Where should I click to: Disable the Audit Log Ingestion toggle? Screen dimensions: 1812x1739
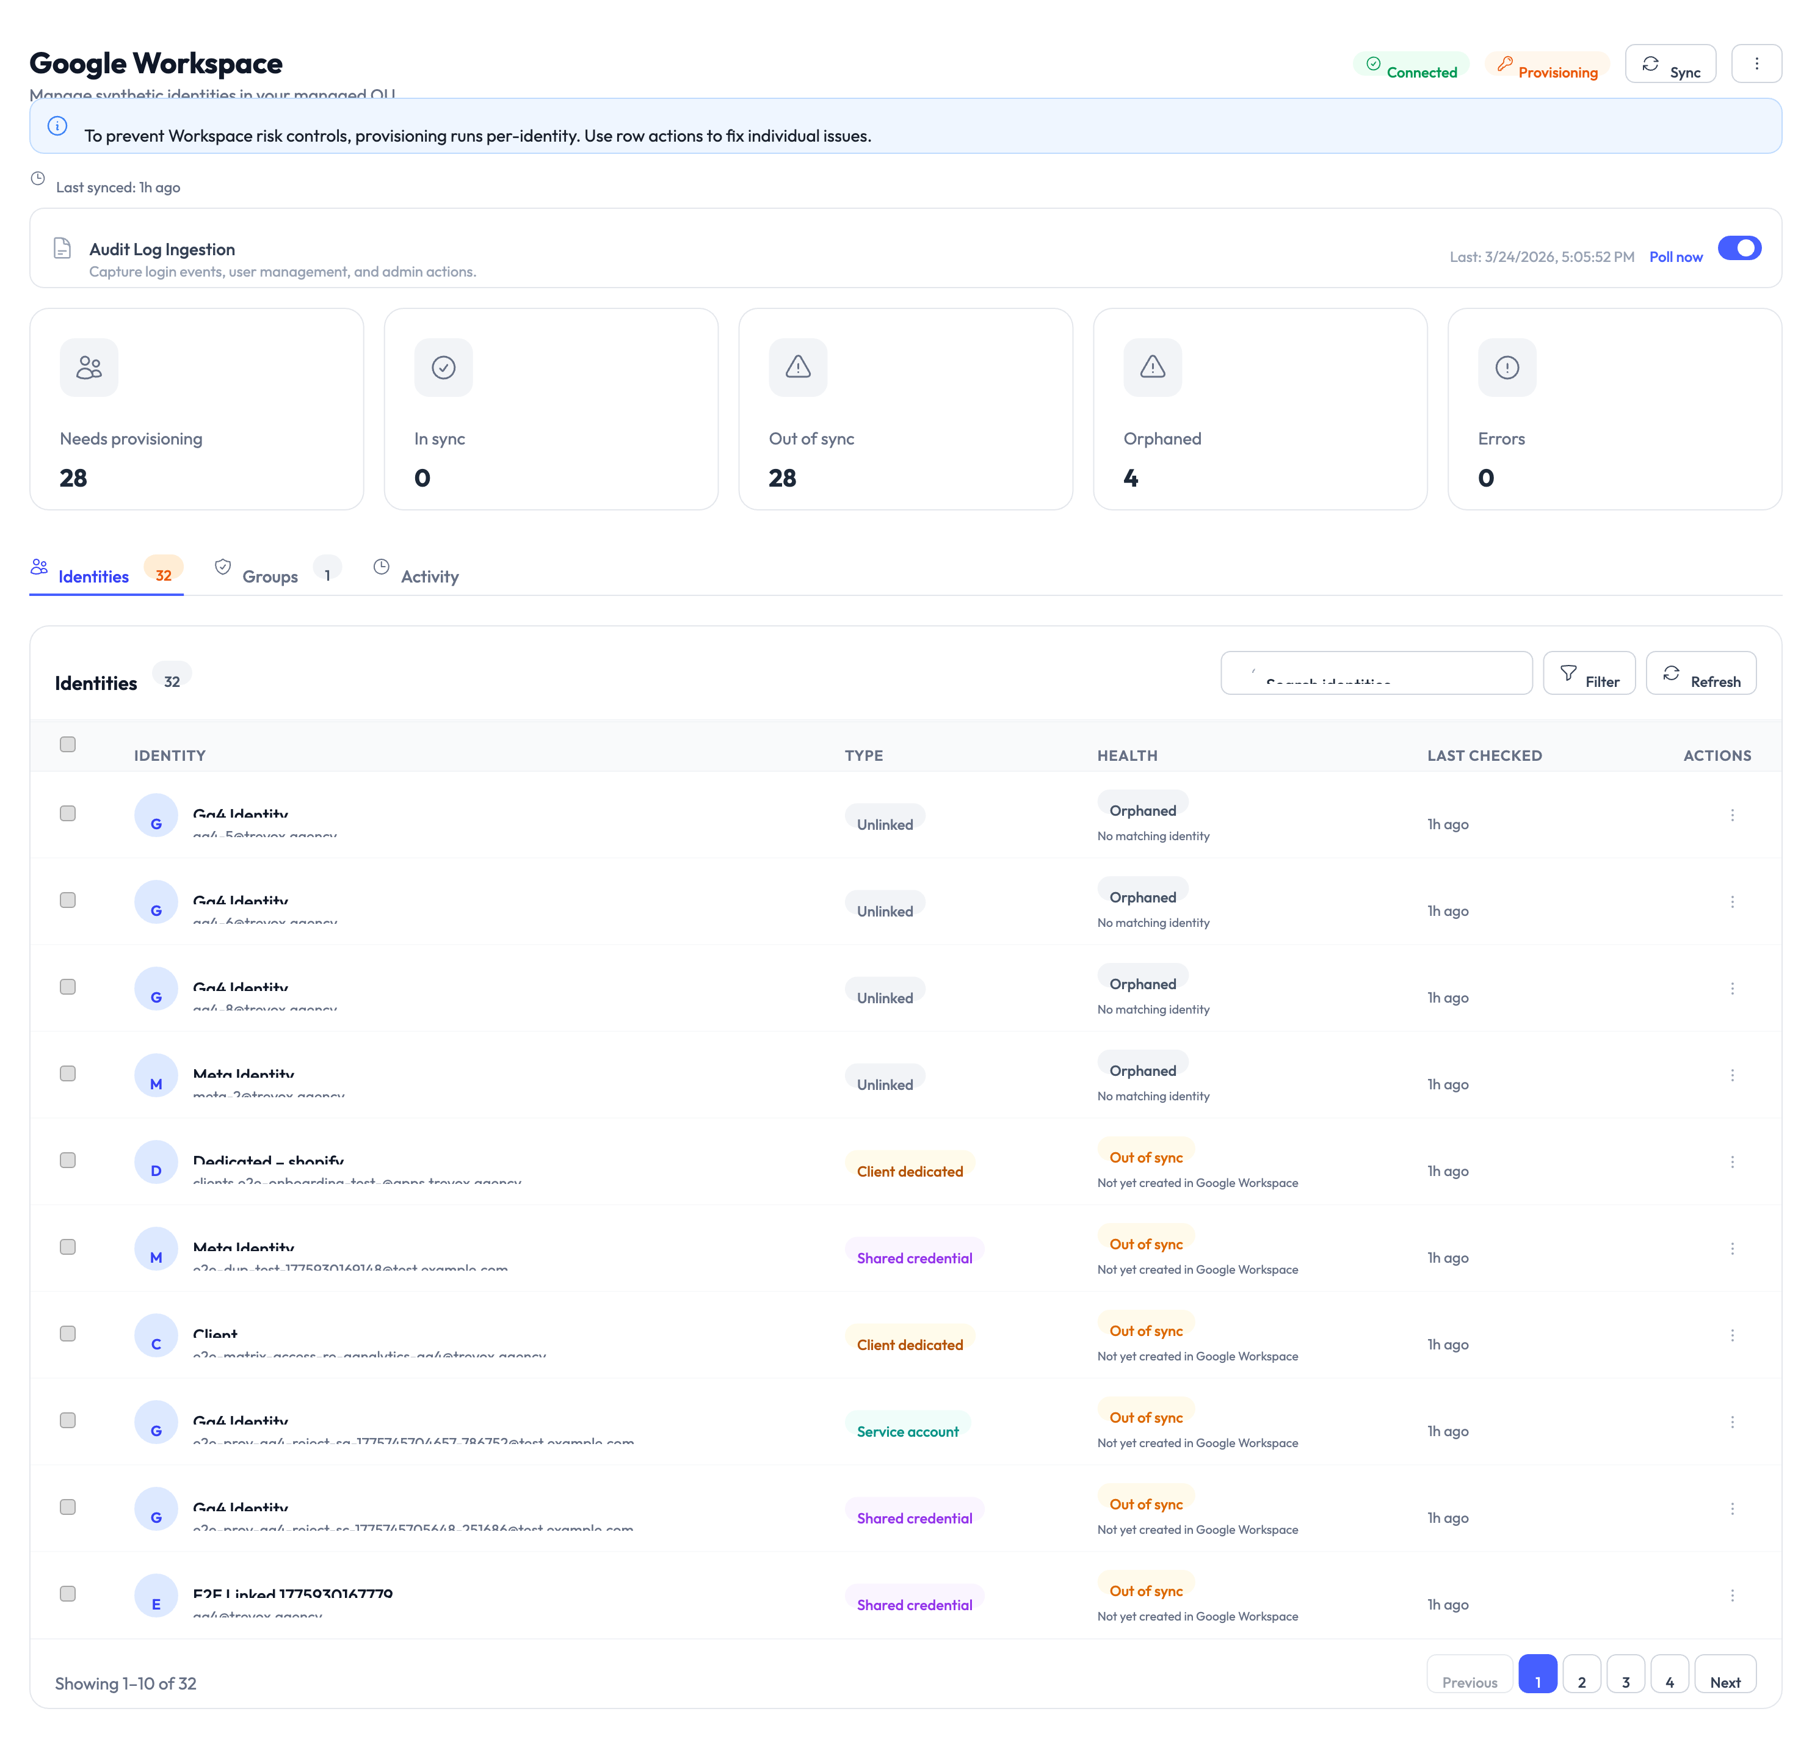[1740, 248]
